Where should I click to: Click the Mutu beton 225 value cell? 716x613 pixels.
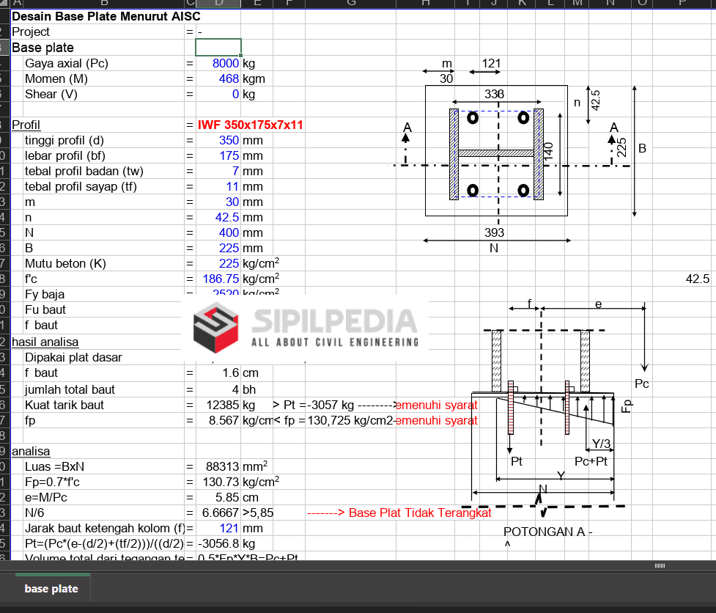(218, 264)
